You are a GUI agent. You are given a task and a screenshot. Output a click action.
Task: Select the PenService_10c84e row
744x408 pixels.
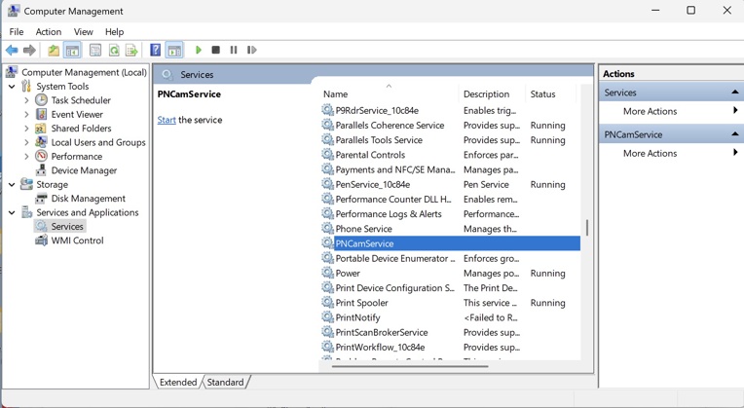tap(450, 184)
